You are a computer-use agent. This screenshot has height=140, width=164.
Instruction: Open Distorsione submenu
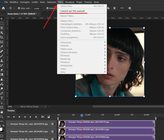tap(82, 42)
